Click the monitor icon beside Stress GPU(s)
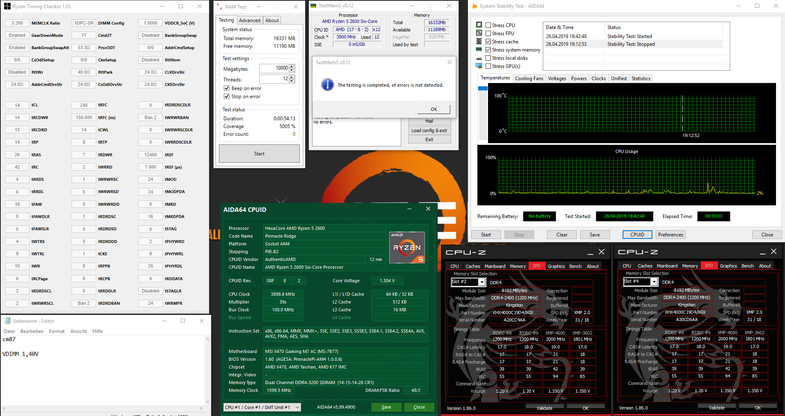Image resolution: width=785 pixels, height=416 pixels. click(479, 66)
